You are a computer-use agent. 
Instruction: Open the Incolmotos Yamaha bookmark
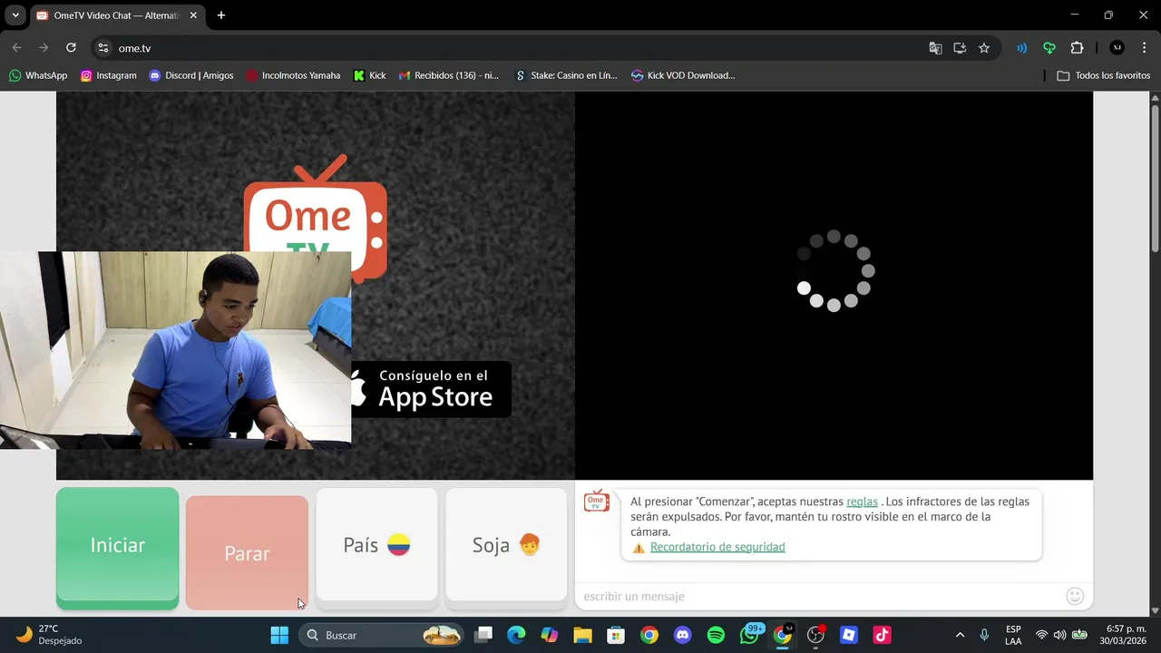tap(293, 75)
